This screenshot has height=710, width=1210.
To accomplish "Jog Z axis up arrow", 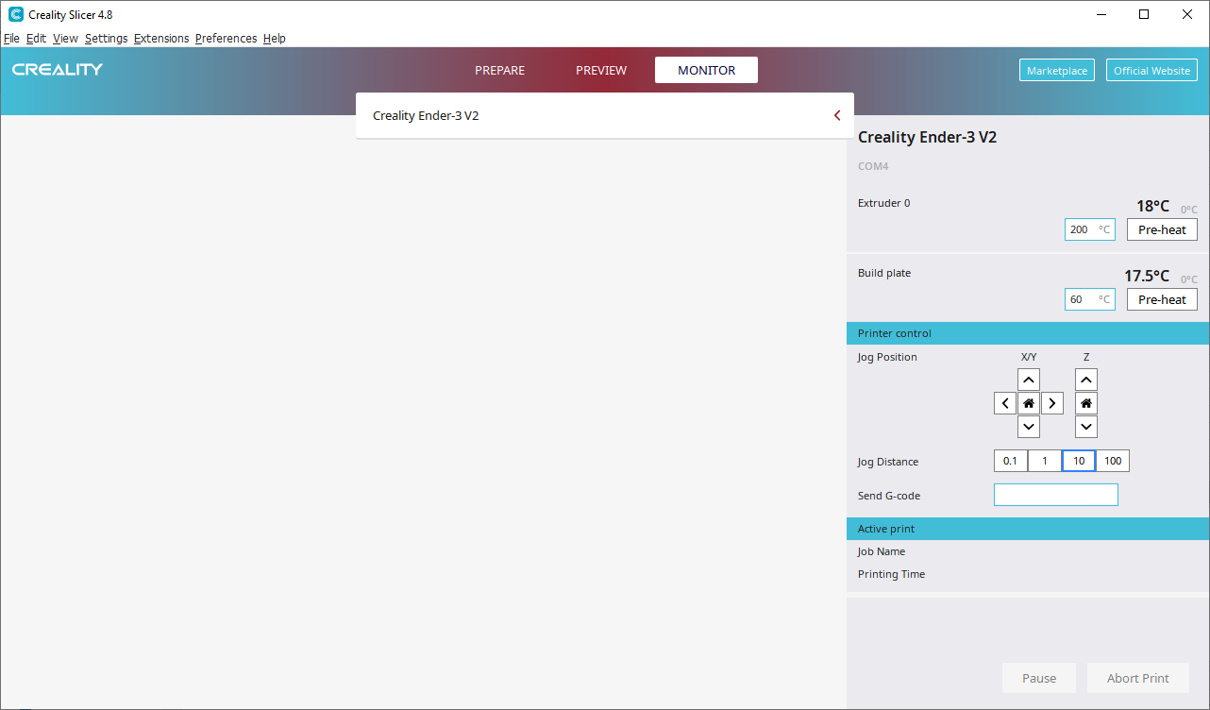I will click(1086, 380).
